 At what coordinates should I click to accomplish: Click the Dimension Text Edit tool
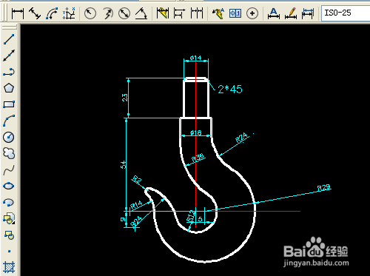tap(291, 13)
